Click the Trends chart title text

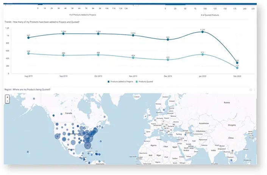click(42, 22)
